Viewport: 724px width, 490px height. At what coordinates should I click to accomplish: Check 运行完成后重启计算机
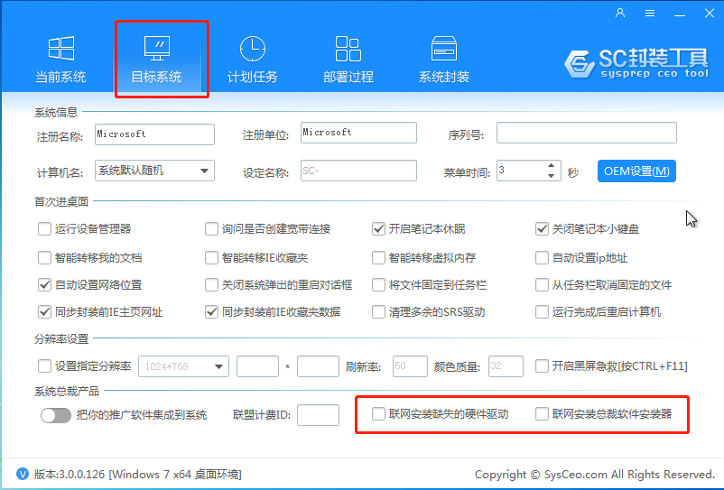[542, 312]
